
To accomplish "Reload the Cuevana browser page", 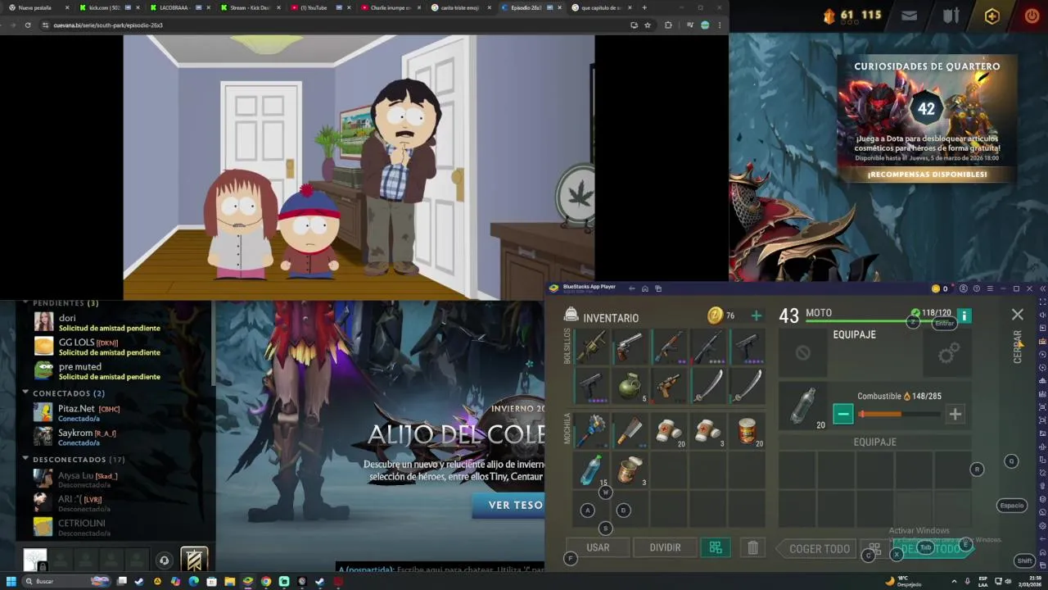I will pos(28,25).
